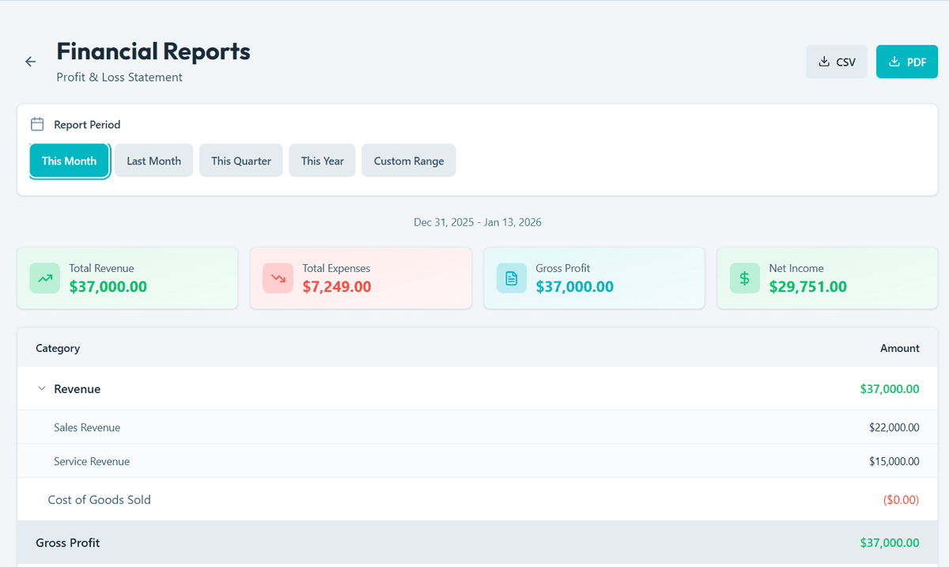Click the Total Revenue trending-up icon
The height and width of the screenshot is (567, 949).
44,278
